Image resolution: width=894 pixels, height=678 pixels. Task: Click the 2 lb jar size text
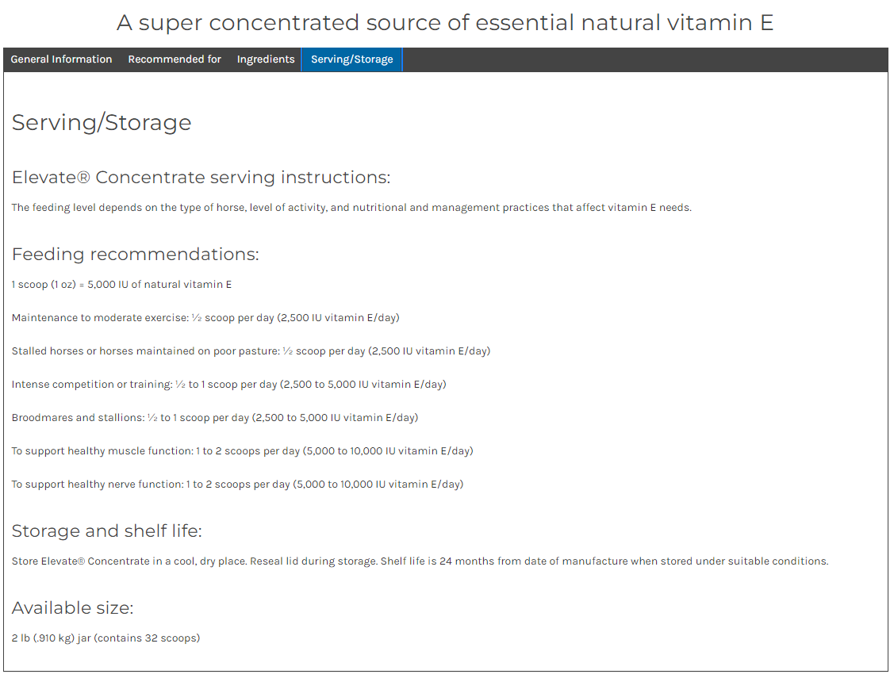[x=106, y=638]
